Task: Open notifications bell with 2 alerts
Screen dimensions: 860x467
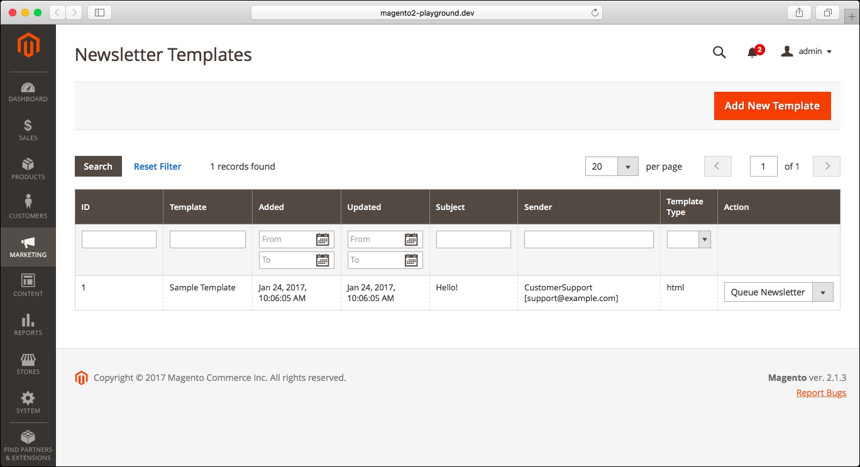Action: 754,52
